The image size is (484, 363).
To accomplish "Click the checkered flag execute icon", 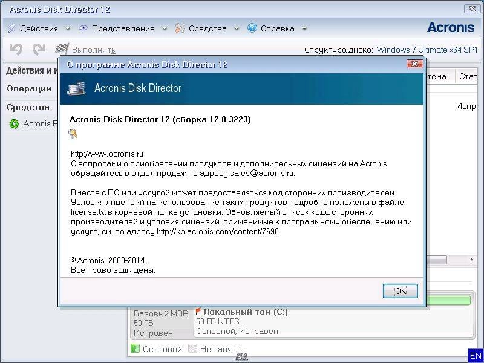I will point(62,48).
